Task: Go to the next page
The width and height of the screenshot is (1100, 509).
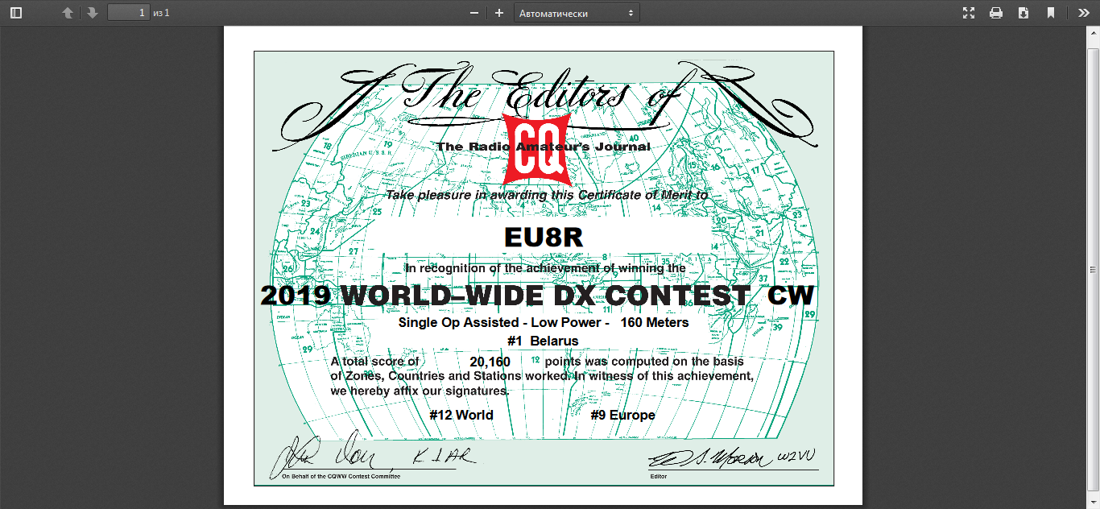Action: pos(93,13)
